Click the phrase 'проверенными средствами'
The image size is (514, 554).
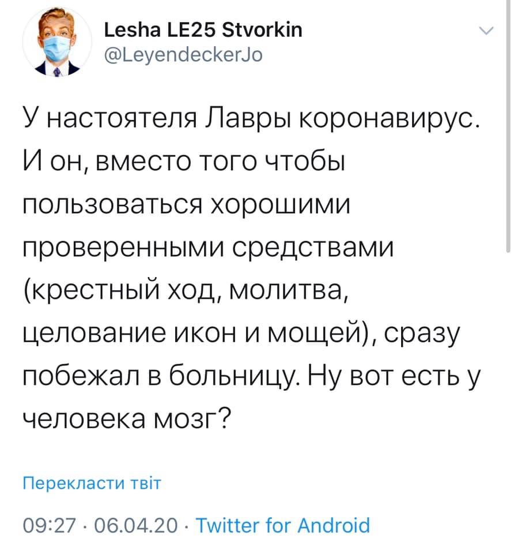pyautogui.click(x=207, y=248)
